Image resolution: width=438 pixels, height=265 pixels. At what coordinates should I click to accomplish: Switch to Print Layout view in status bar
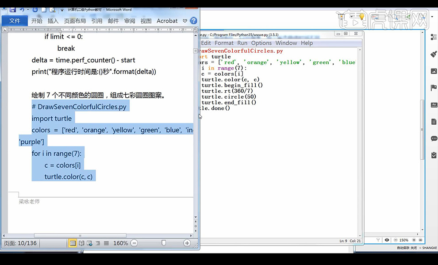tap(73, 243)
